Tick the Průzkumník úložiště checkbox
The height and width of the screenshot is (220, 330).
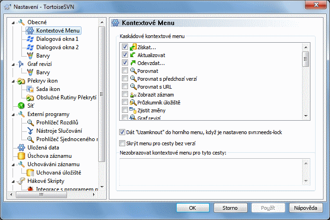(125, 102)
